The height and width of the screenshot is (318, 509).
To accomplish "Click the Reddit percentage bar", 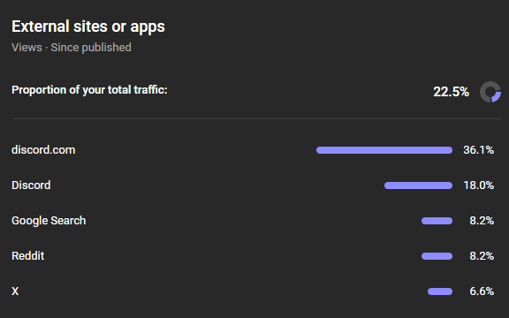I will 437,256.
